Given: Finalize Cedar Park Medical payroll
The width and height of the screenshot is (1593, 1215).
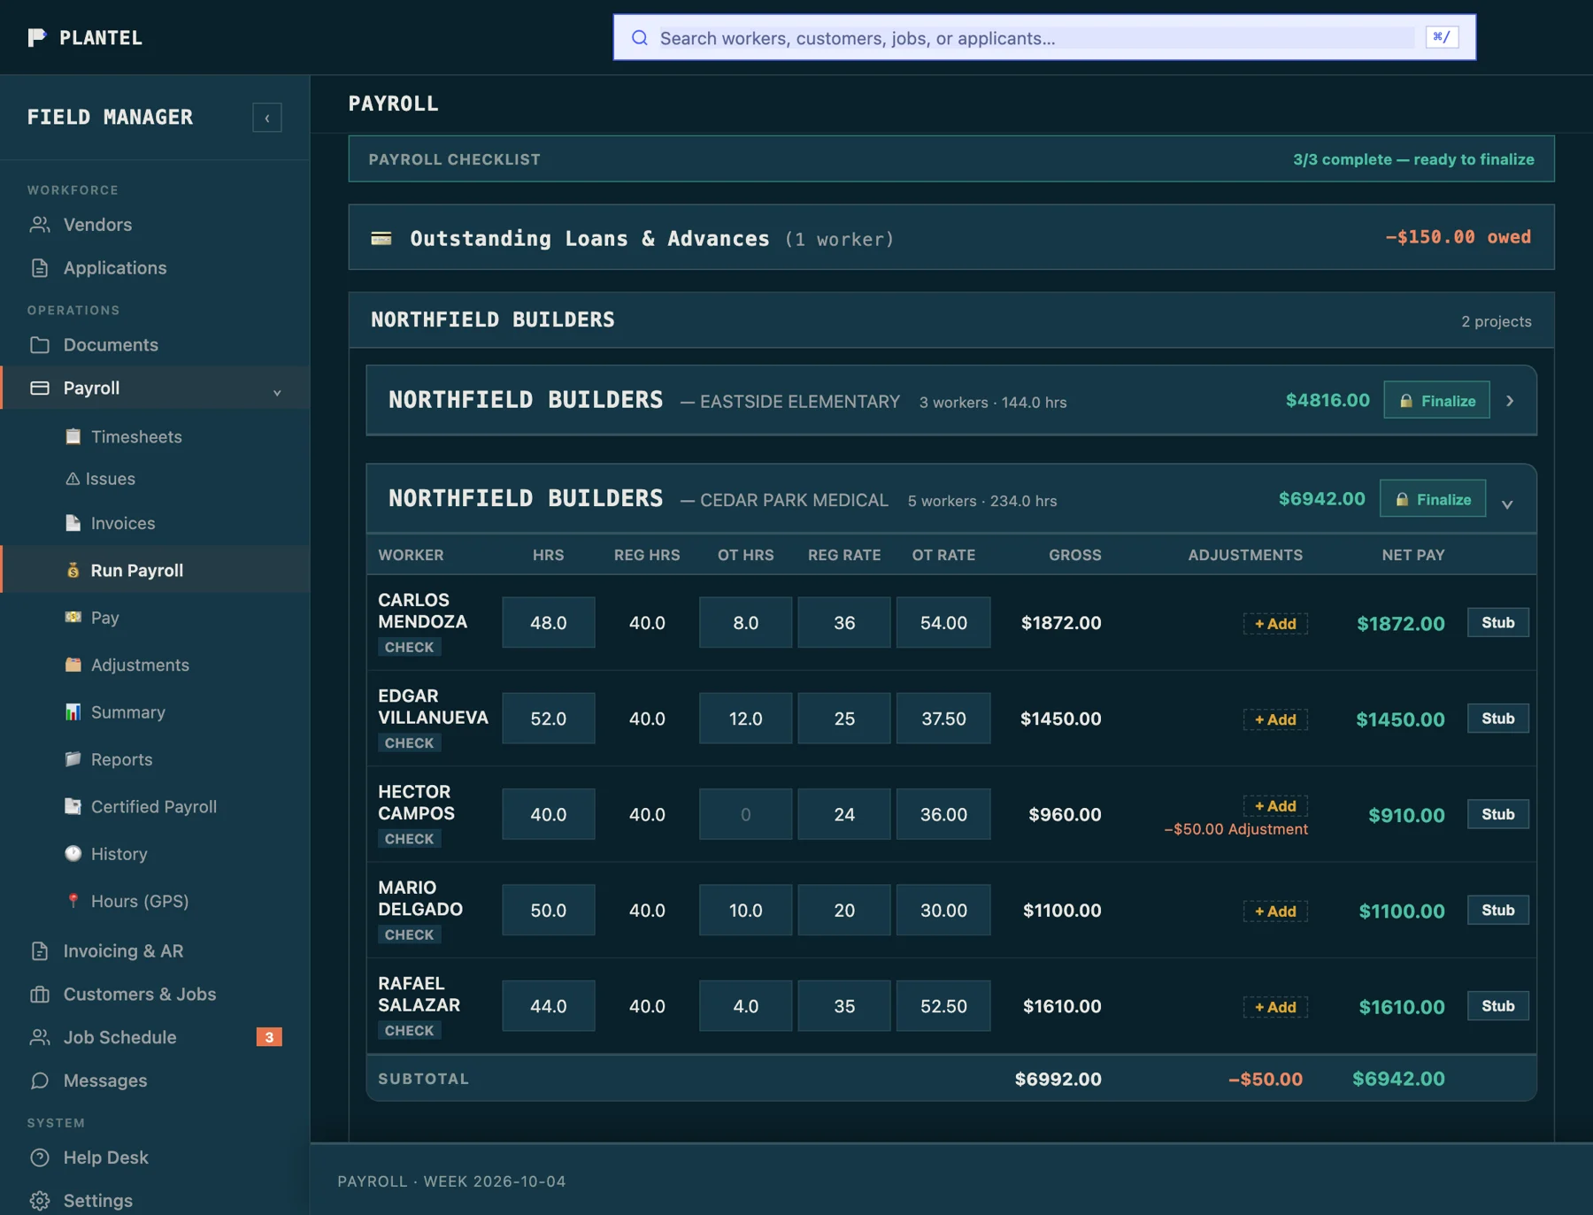Looking at the screenshot, I should click(1433, 499).
